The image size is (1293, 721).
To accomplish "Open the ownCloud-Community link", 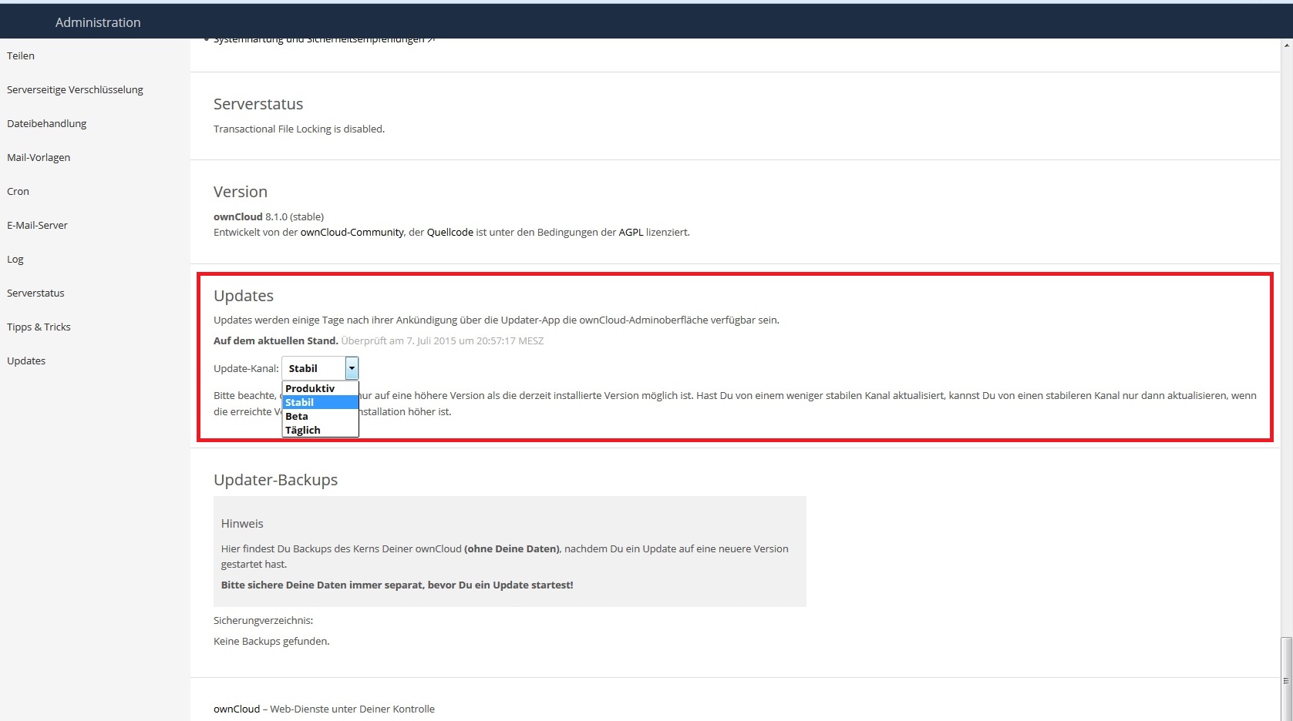I will [x=352, y=232].
